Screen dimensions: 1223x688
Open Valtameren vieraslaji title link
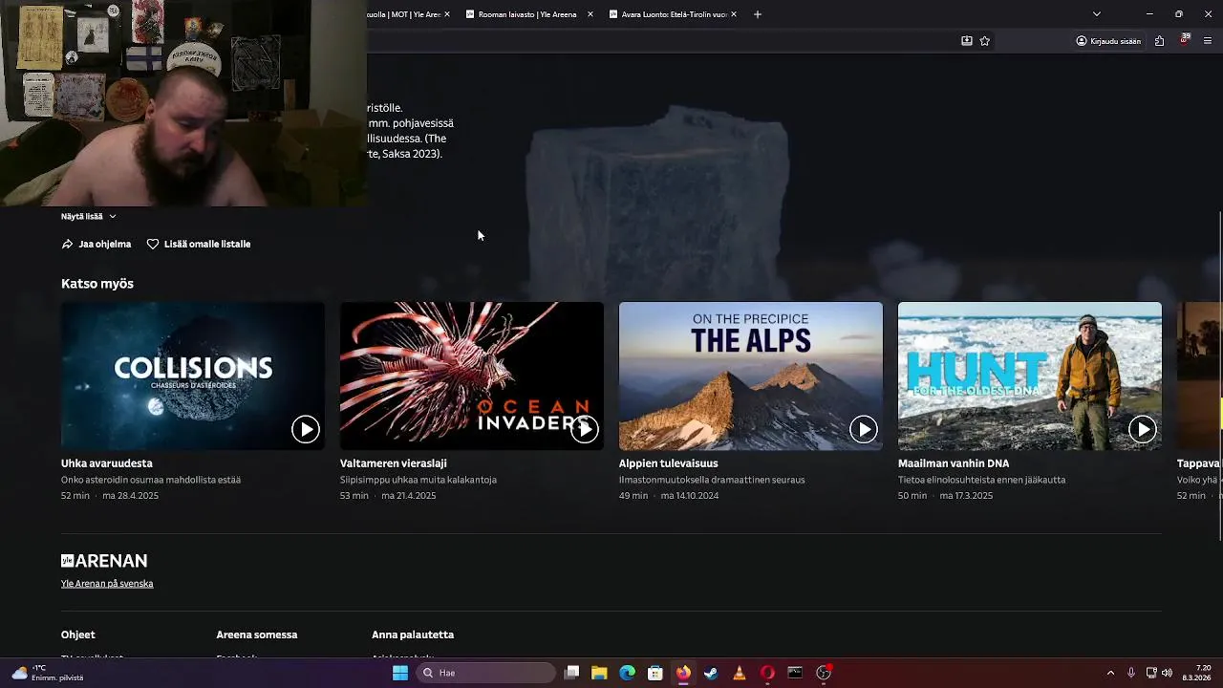pos(394,463)
